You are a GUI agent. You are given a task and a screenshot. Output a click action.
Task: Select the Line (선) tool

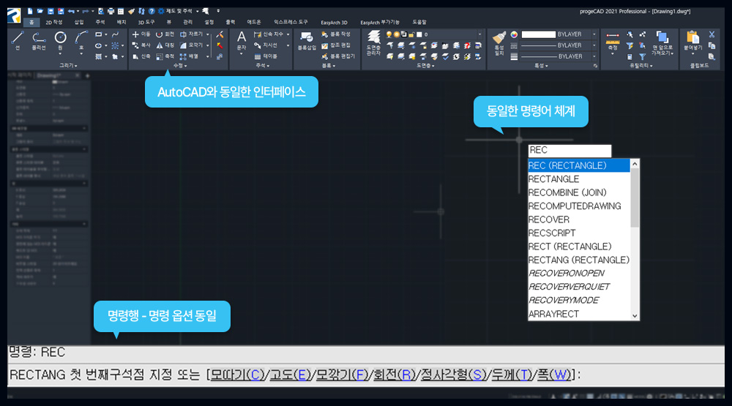[x=18, y=40]
